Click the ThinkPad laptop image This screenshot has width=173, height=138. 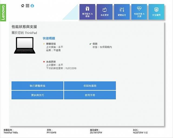point(25,45)
